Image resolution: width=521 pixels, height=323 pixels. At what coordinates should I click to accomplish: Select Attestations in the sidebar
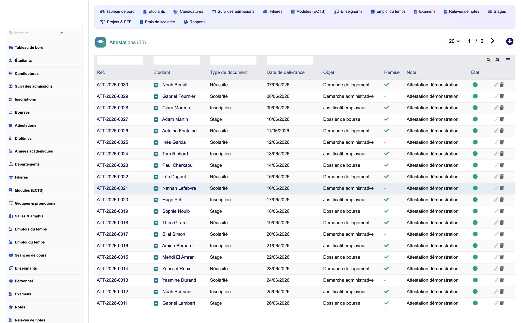click(25, 125)
